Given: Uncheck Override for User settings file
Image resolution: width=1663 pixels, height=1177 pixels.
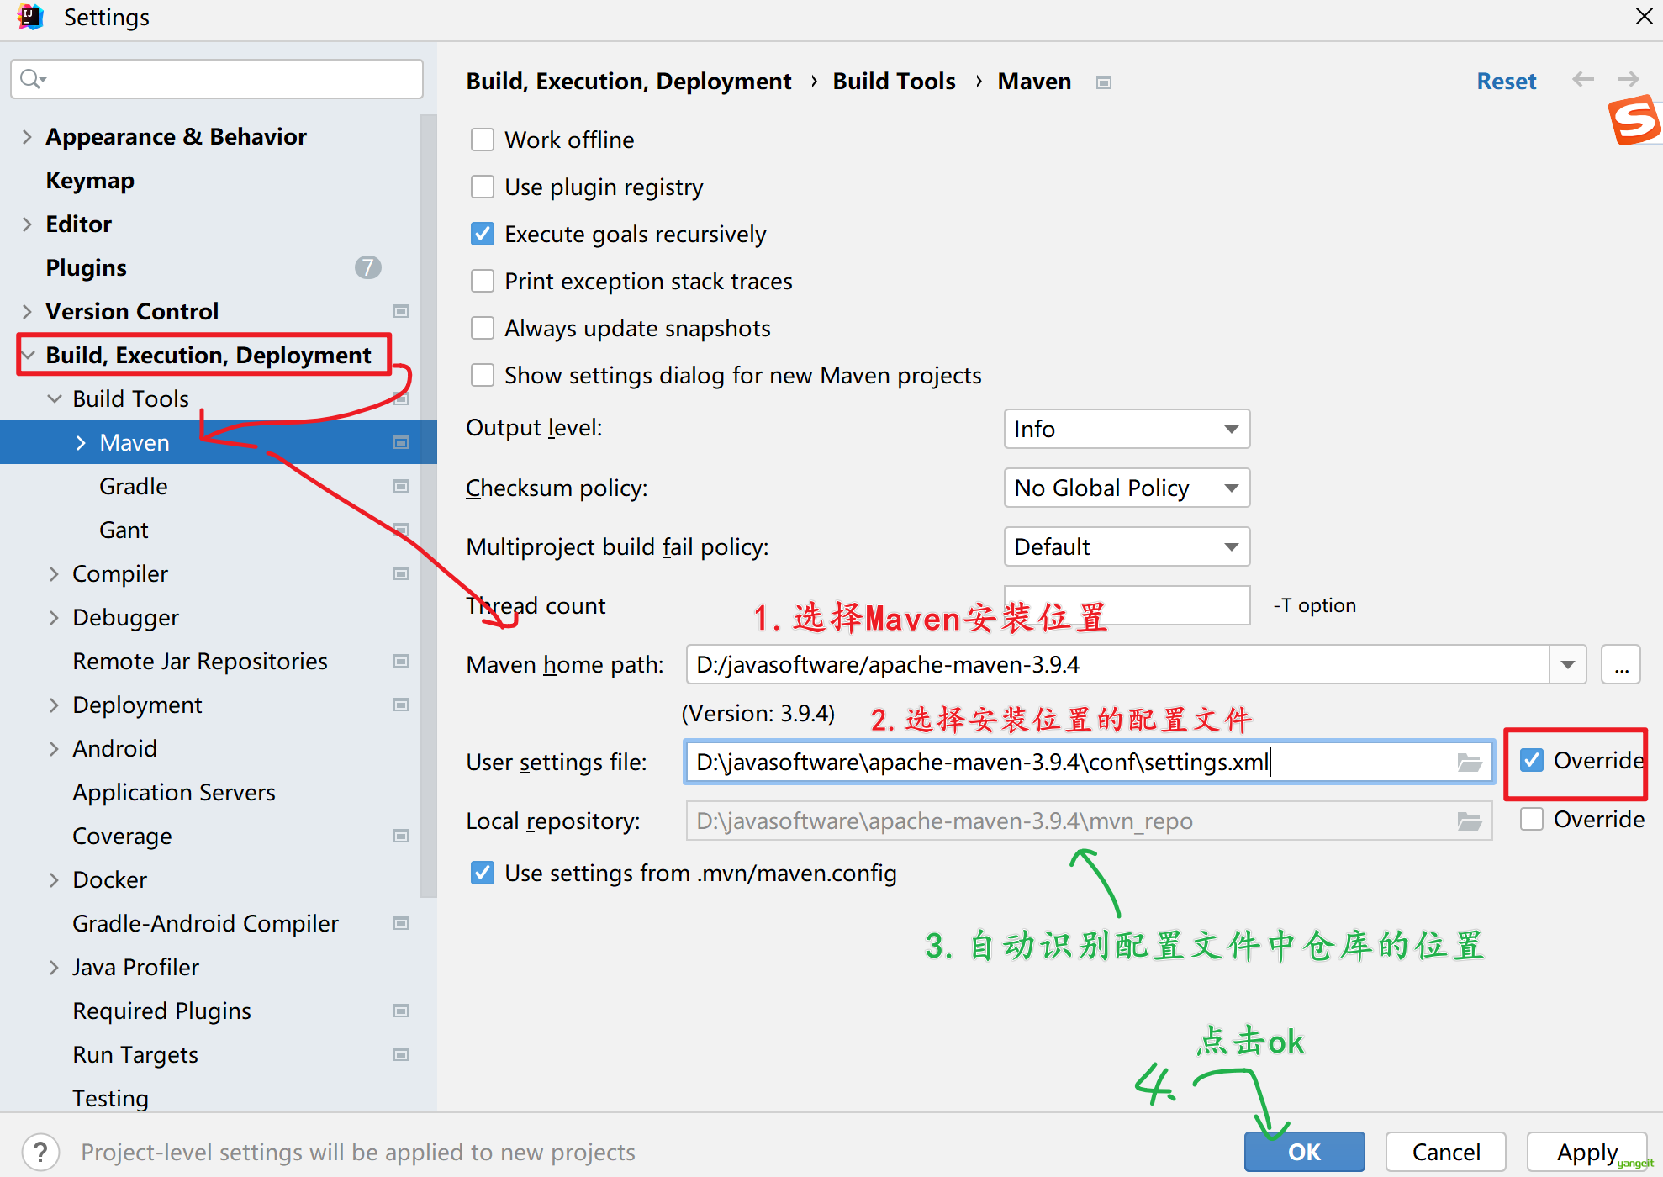Looking at the screenshot, I should pyautogui.click(x=1532, y=760).
